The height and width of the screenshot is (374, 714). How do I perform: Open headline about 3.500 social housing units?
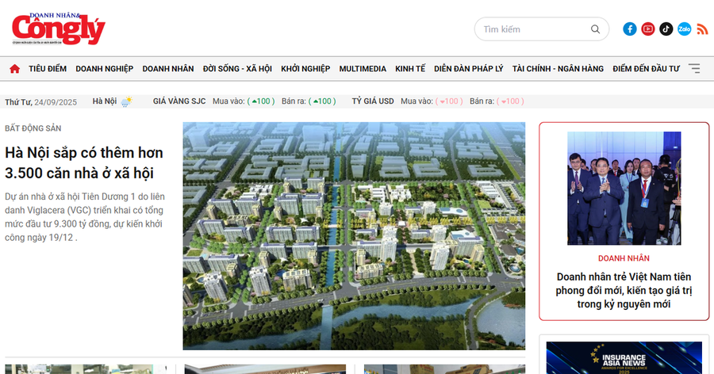pos(79,162)
